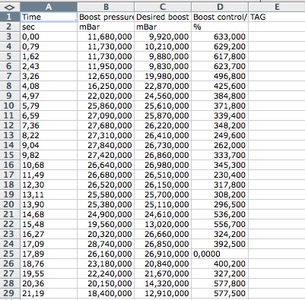
Task: Click boost control cell '425,600'
Action: 220,86
